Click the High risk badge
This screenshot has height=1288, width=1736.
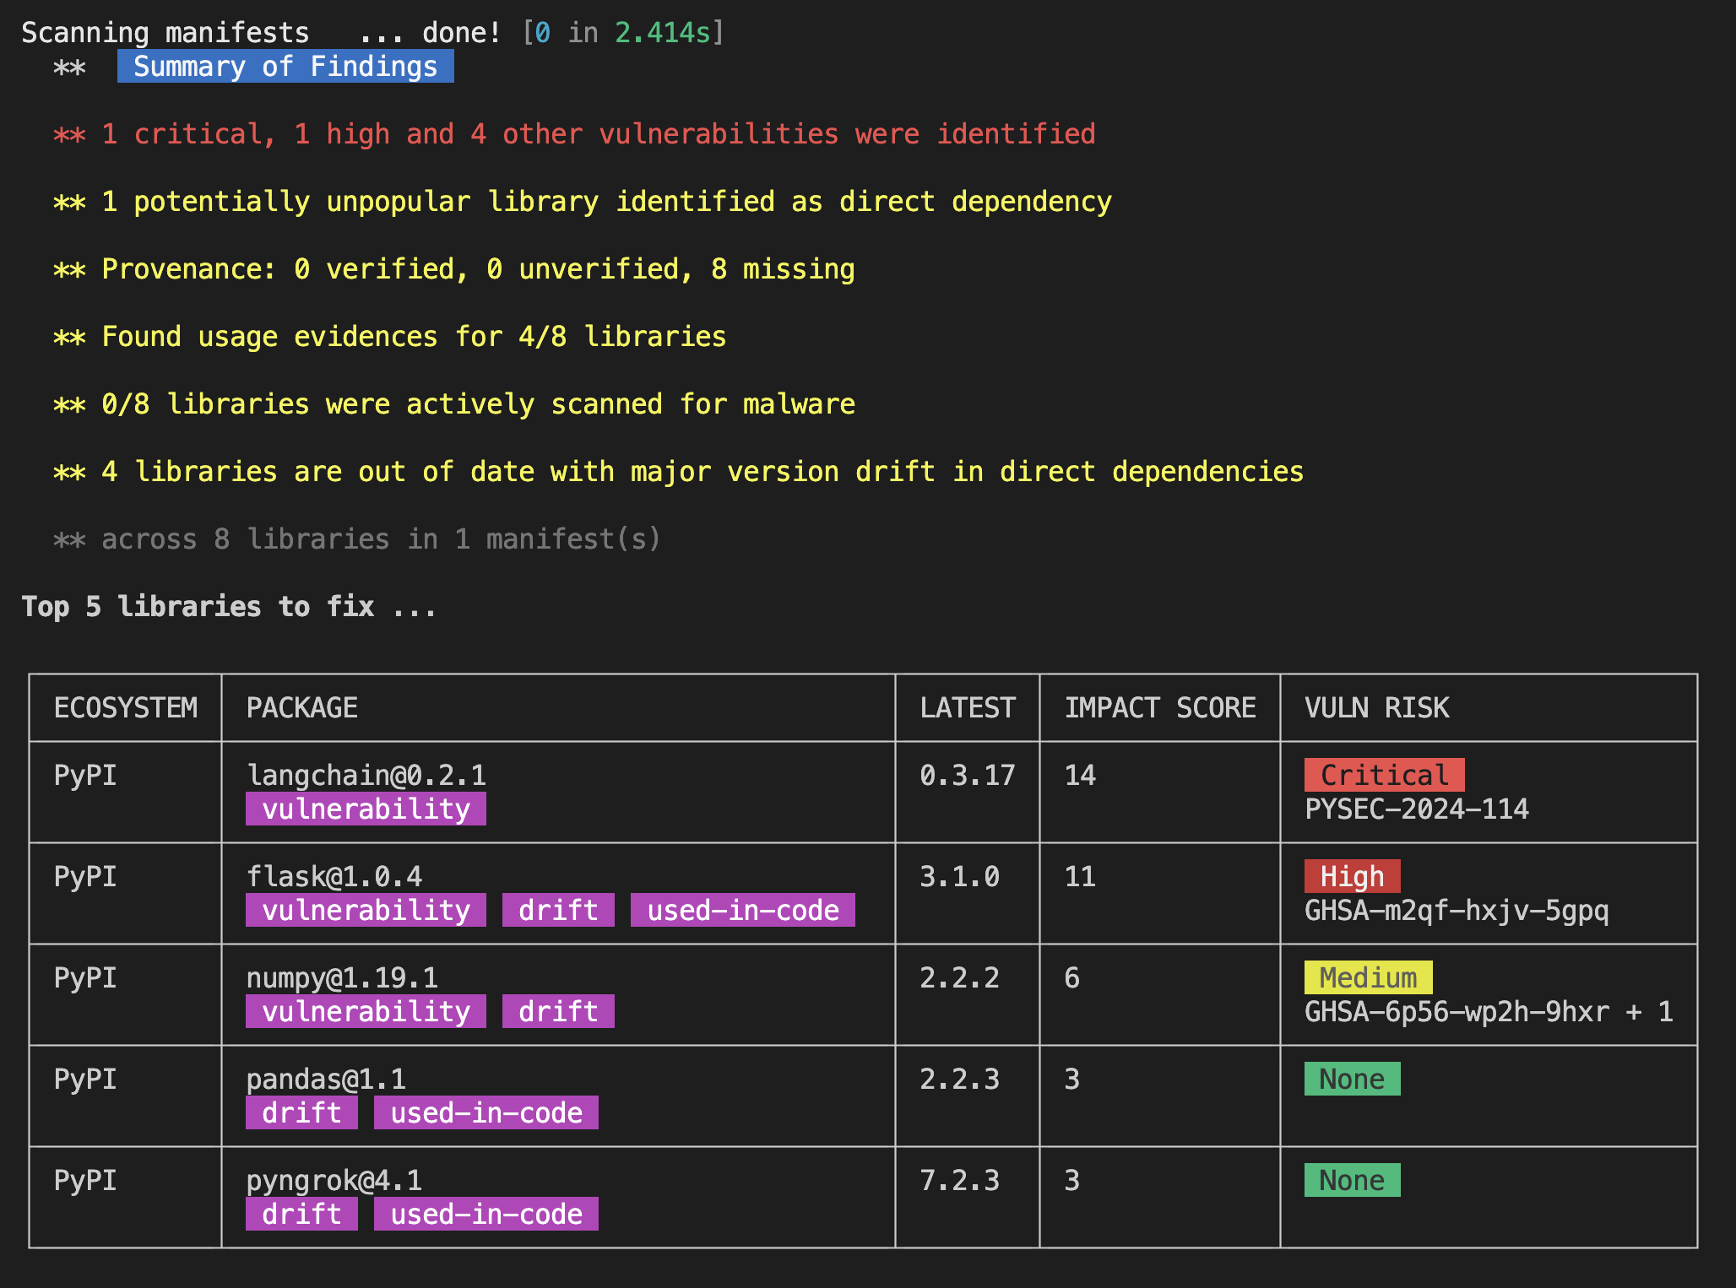point(1351,876)
